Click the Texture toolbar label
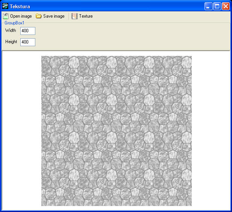Image resolution: width=232 pixels, height=212 pixels. point(86,16)
